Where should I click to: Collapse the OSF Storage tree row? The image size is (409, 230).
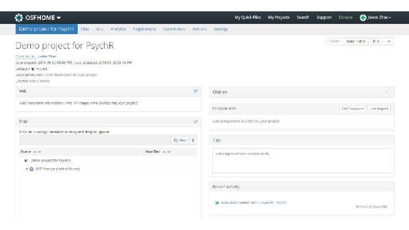click(x=26, y=169)
